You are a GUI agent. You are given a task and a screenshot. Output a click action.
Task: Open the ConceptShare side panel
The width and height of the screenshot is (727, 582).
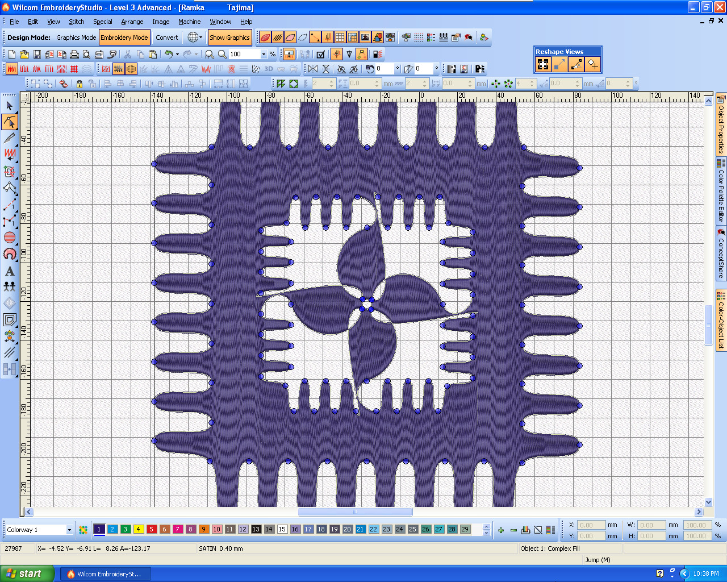(x=721, y=253)
